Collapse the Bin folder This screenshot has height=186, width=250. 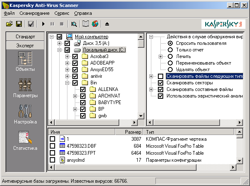pyautogui.click(x=67, y=83)
